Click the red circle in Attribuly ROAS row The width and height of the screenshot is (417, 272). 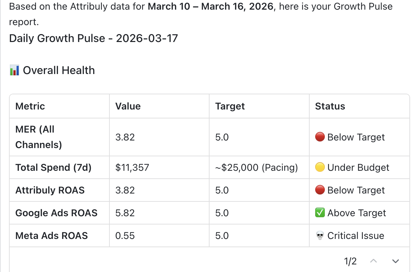pos(320,190)
